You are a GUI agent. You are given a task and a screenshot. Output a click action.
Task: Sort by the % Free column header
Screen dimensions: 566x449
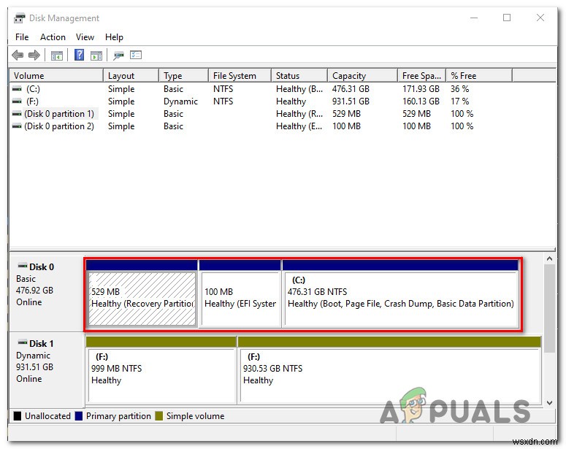tap(479, 76)
